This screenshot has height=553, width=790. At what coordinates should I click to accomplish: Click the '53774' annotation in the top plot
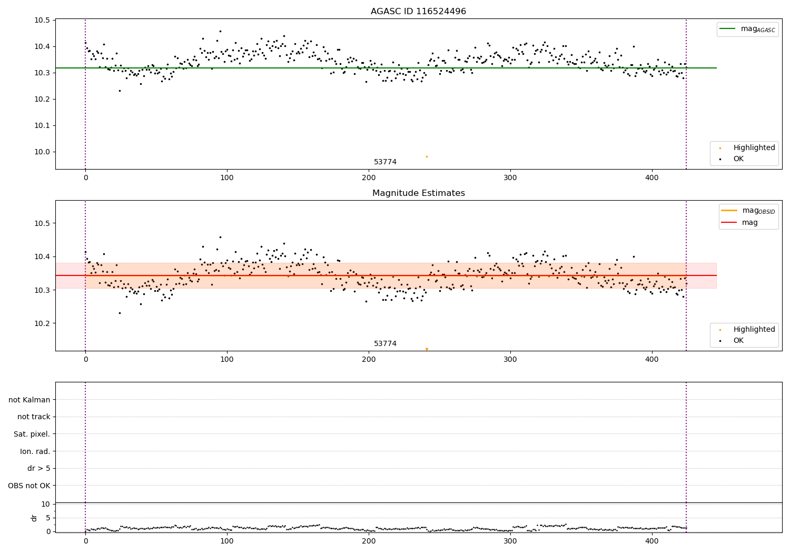click(385, 162)
